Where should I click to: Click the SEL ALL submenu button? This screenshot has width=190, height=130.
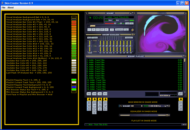(100, 109)
